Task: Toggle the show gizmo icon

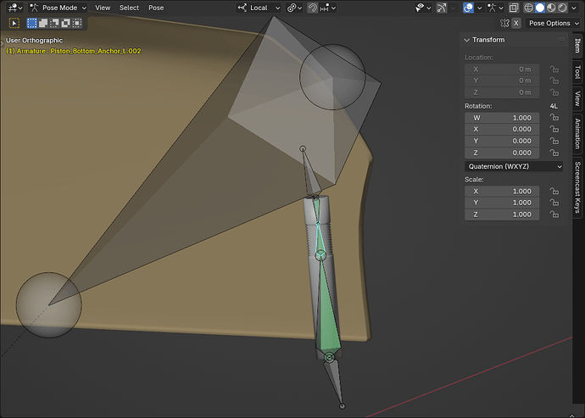Action: [442, 8]
